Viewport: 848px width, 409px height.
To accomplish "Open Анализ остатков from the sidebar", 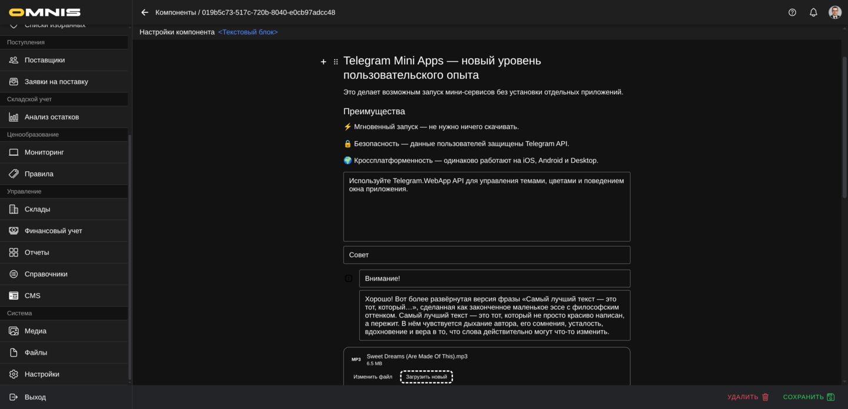I will (x=14, y=117).
